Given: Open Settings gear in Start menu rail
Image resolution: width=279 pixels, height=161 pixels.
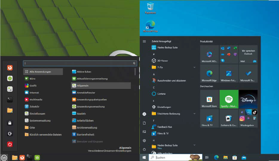Looking at the screenshot, I should [x=144, y=141].
